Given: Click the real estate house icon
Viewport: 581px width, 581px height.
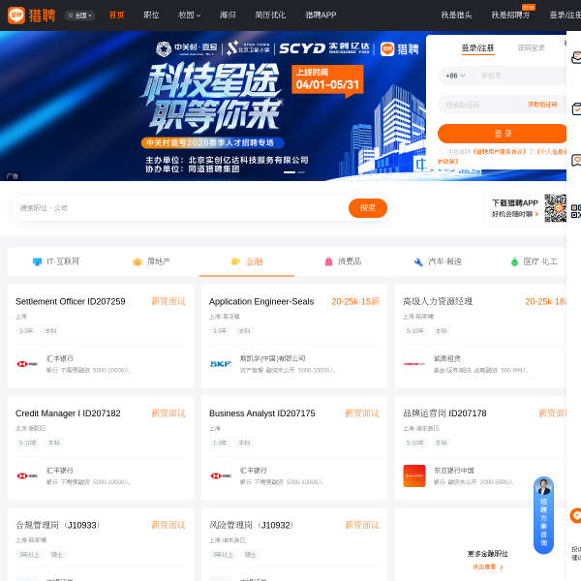Looking at the screenshot, I should coord(138,262).
